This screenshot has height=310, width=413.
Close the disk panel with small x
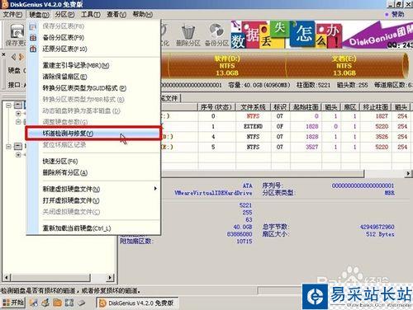pyautogui.click(x=3, y=54)
